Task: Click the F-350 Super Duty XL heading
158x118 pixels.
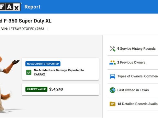Action: [26, 21]
